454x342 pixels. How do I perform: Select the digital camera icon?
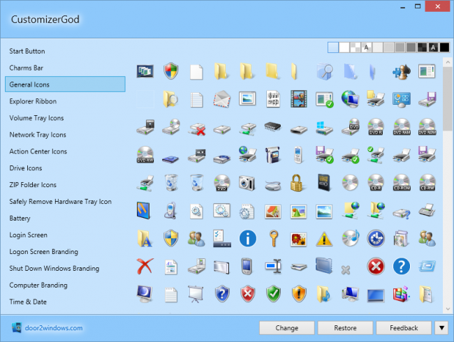coord(247,183)
